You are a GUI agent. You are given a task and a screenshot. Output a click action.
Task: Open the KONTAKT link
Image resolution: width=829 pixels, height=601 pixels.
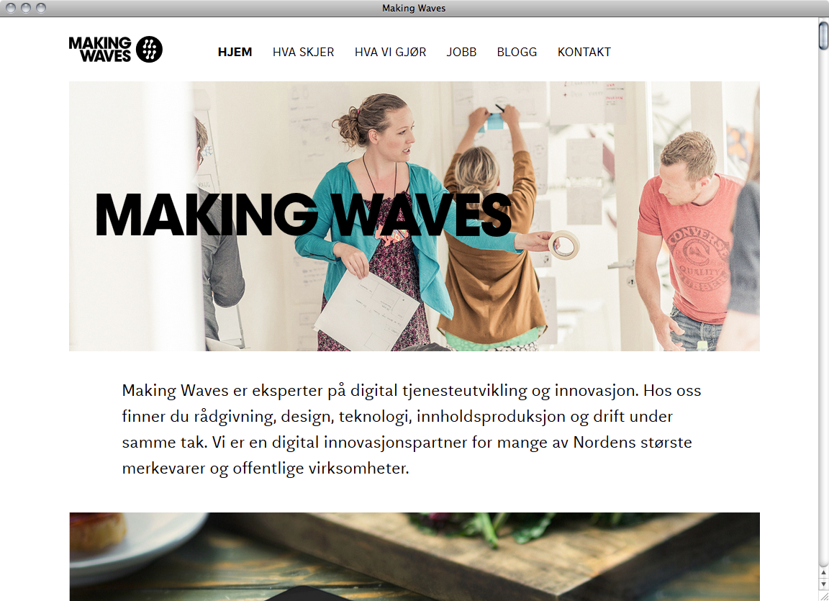coord(584,52)
